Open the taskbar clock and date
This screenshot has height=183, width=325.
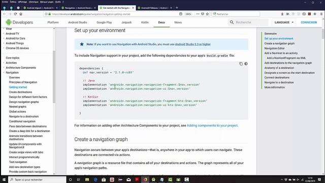click(310, 179)
